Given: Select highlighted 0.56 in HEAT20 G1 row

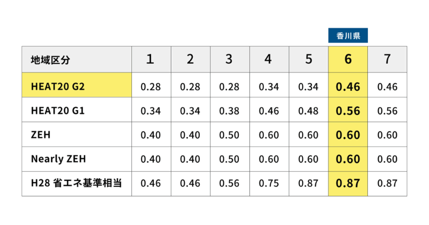Looking at the screenshot, I should 348,111.
